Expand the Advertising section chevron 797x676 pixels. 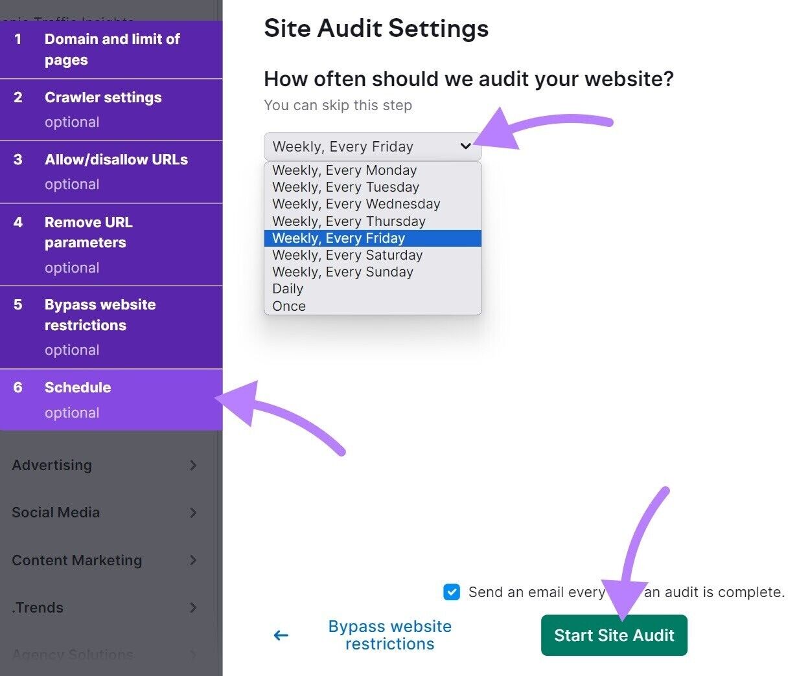193,465
